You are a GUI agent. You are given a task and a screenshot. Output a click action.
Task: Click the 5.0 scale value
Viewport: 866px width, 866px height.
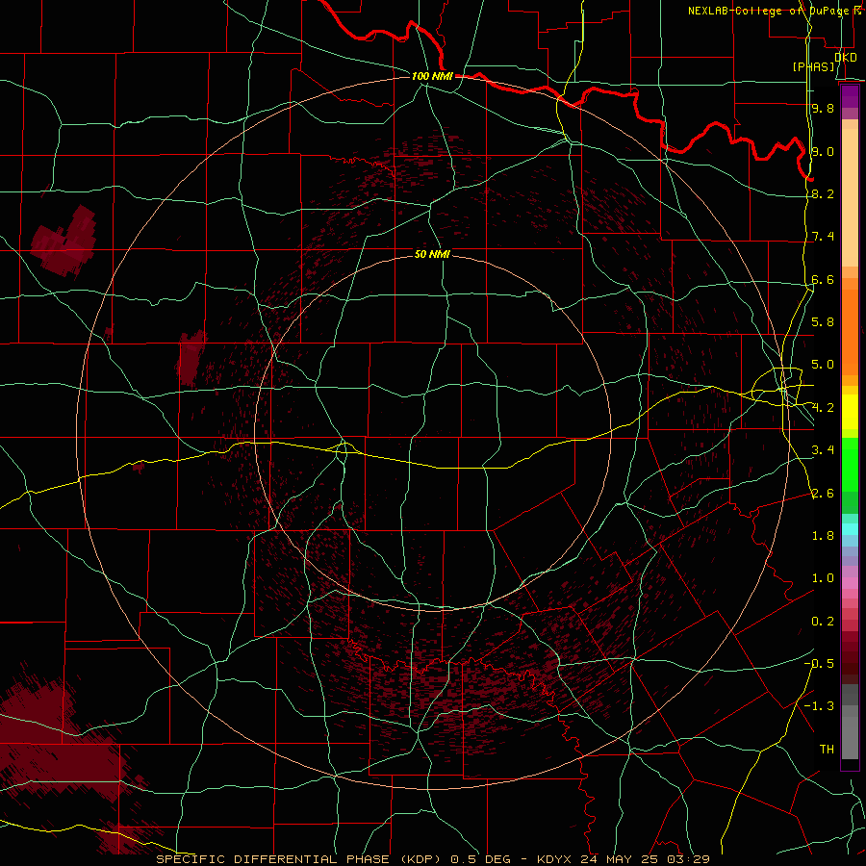click(x=823, y=365)
